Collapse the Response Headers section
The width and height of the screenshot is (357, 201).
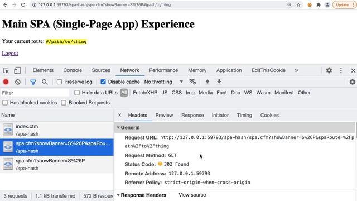coord(118,195)
